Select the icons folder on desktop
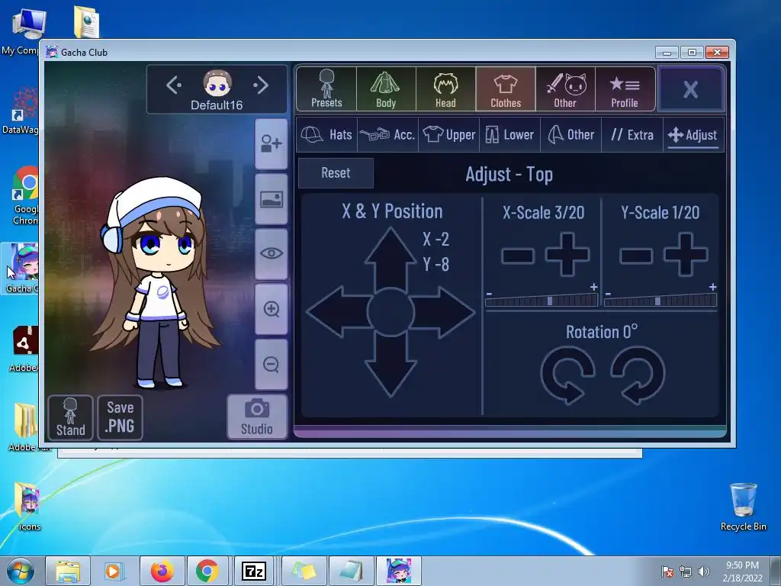781x586 pixels. 29,507
